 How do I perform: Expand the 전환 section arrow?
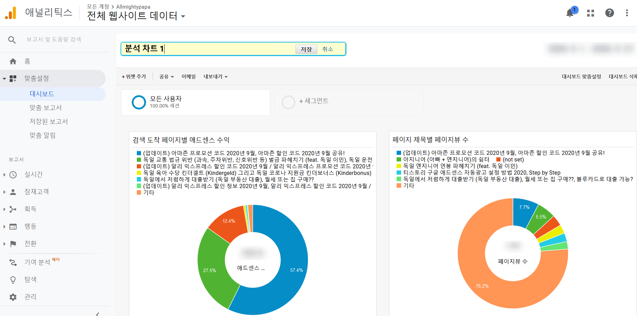click(5, 244)
